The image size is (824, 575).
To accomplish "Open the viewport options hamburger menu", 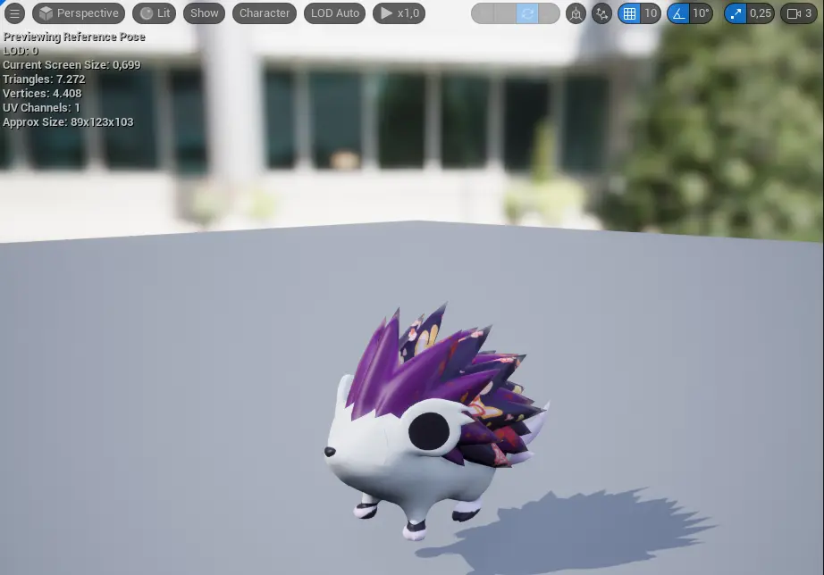I will tap(14, 13).
